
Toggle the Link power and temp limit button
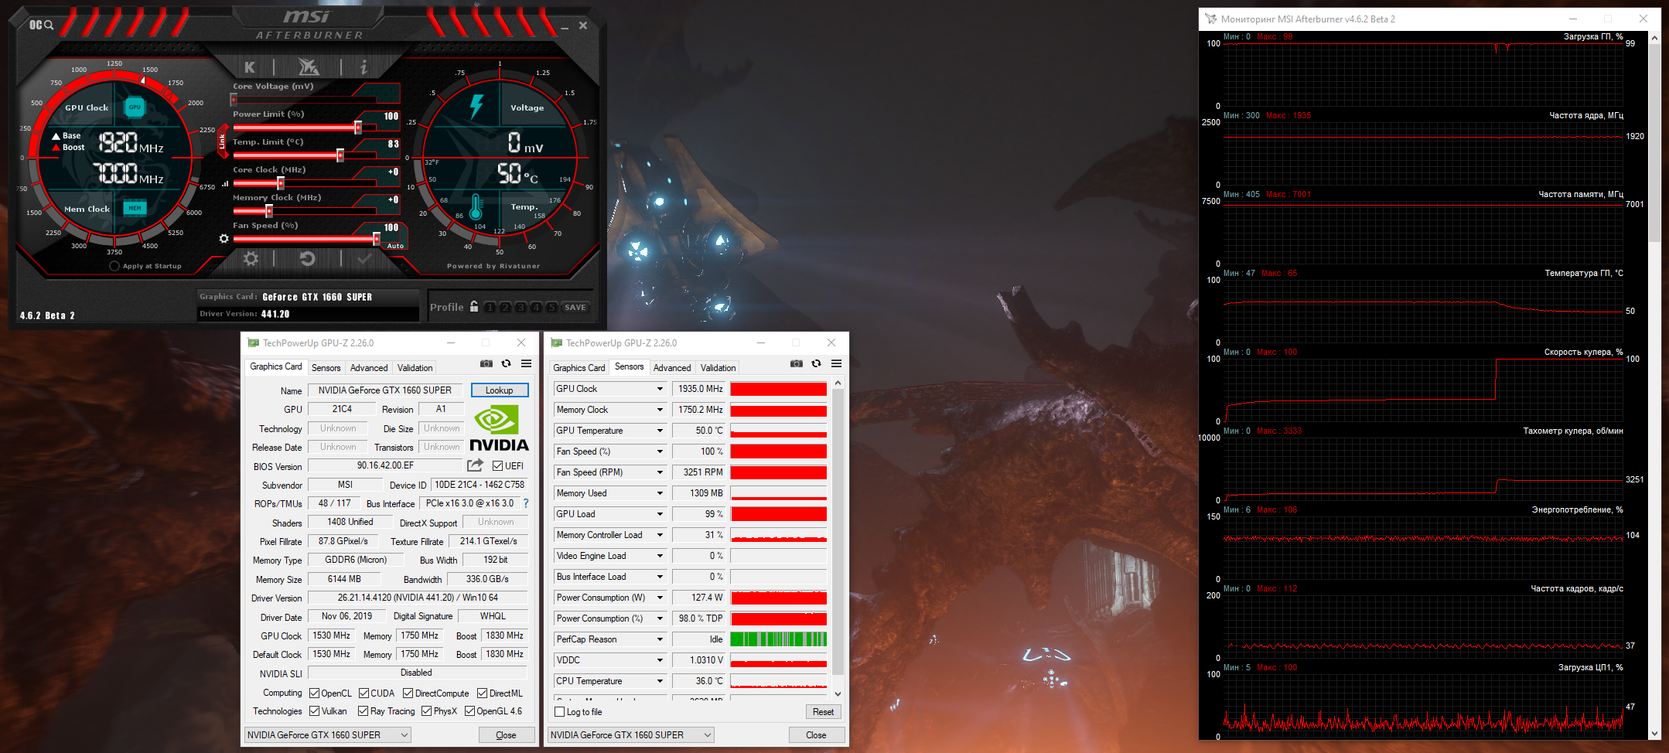click(223, 141)
